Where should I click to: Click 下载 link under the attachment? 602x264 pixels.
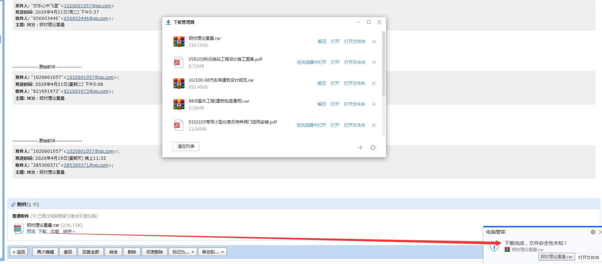pos(42,232)
